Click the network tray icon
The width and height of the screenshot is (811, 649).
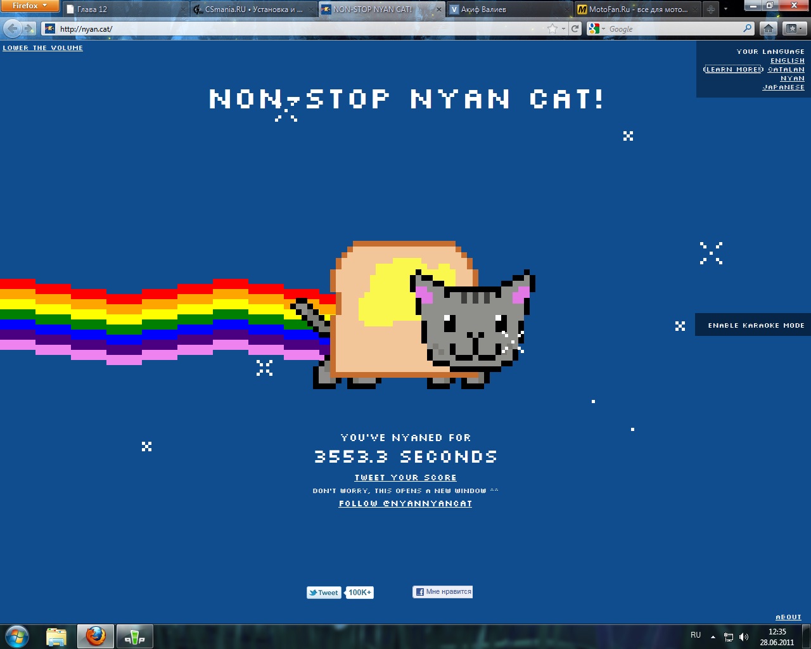(729, 637)
